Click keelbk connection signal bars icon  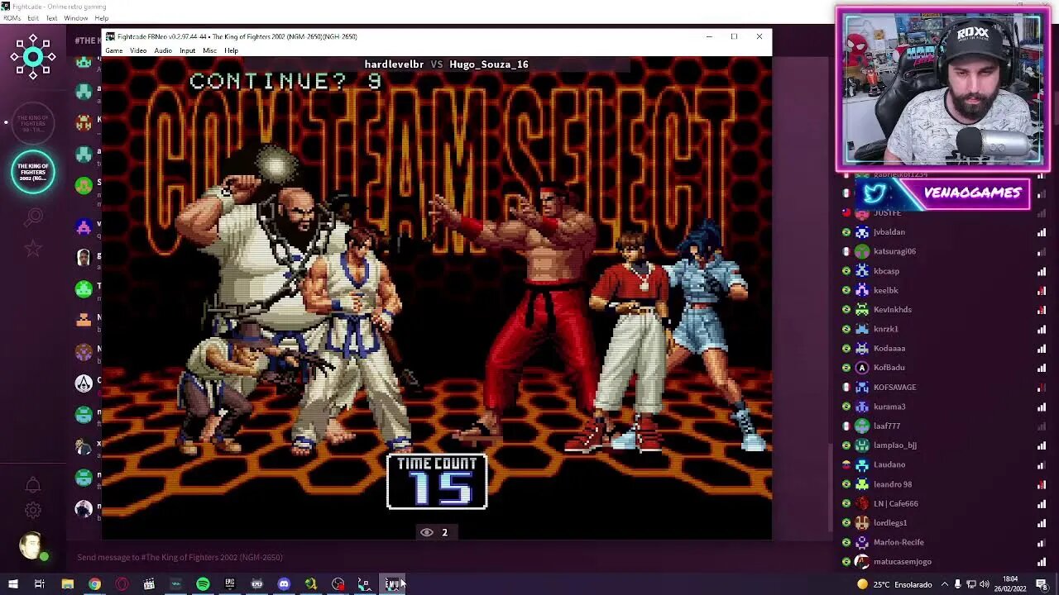(1042, 290)
